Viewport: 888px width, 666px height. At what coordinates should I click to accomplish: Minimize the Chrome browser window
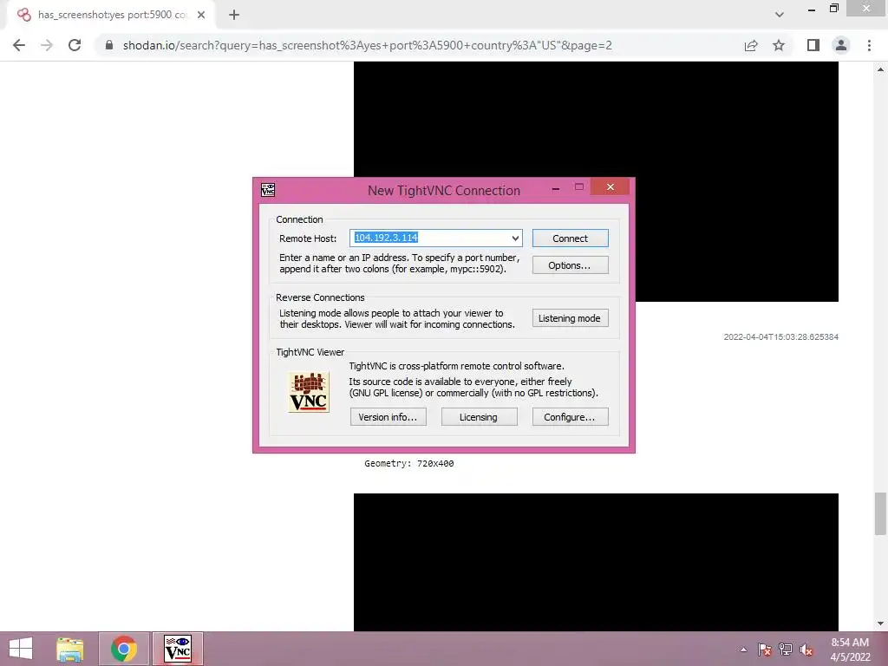click(812, 9)
